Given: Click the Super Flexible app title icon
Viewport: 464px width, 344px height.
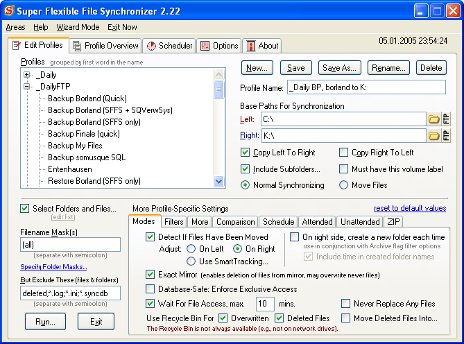Looking at the screenshot, I should 9,10.
